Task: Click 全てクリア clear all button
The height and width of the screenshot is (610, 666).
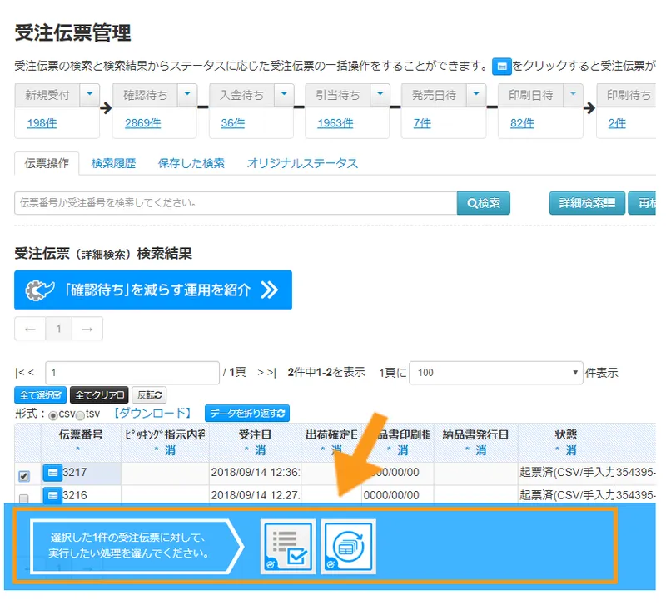Action: pos(99,395)
